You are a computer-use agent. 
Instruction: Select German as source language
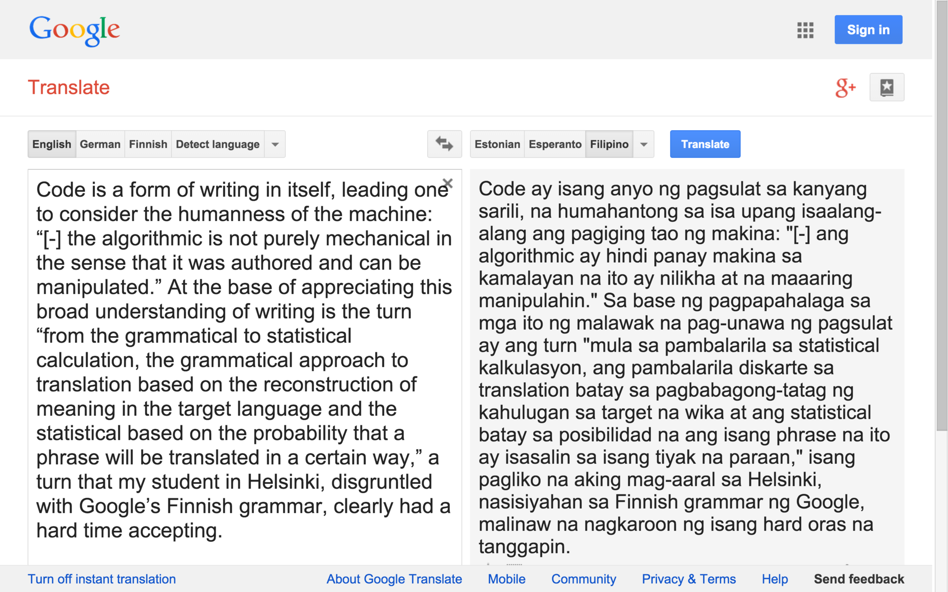tap(100, 144)
